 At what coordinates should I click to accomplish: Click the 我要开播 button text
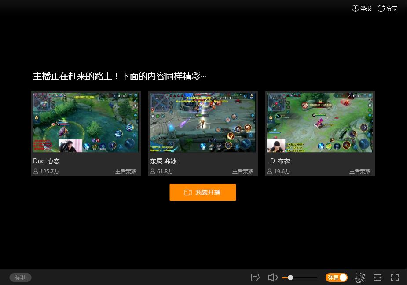coord(208,192)
